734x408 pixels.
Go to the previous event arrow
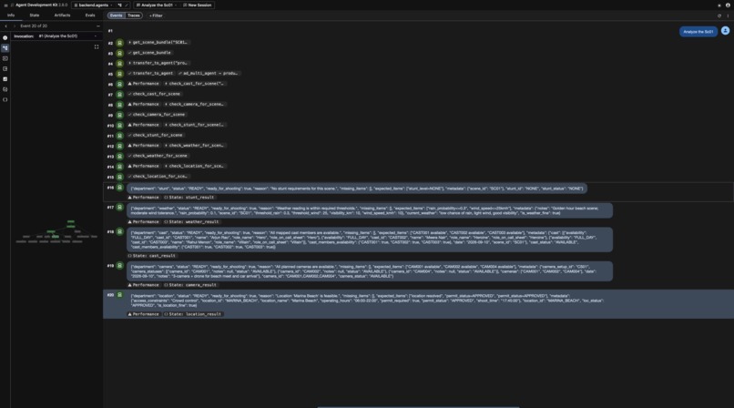[x=5, y=26]
